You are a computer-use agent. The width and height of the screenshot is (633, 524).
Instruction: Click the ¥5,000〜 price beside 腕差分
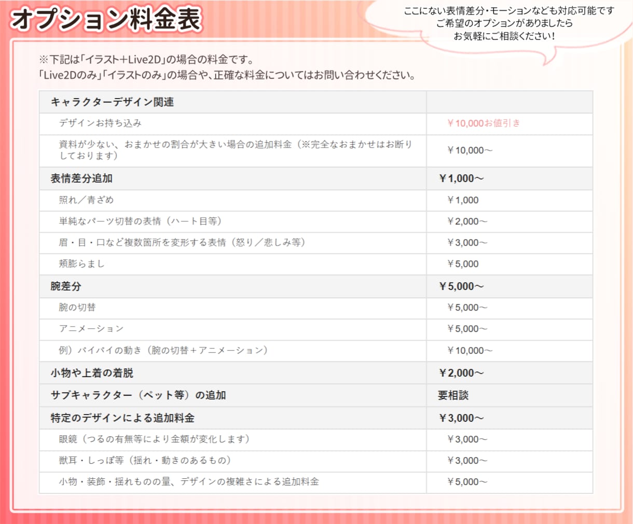point(461,286)
